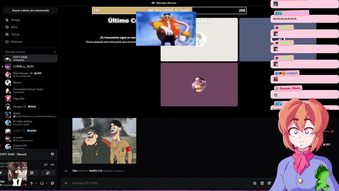Screen dimensions: 339x191
Task: Click the Eggman dancing GIF overlay
Action: point(166,29)
